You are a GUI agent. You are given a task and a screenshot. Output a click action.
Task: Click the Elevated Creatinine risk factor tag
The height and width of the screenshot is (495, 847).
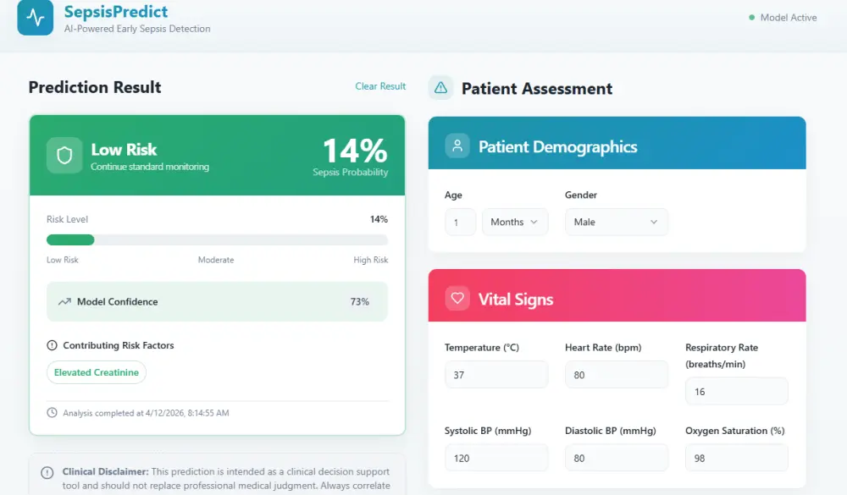[97, 372]
